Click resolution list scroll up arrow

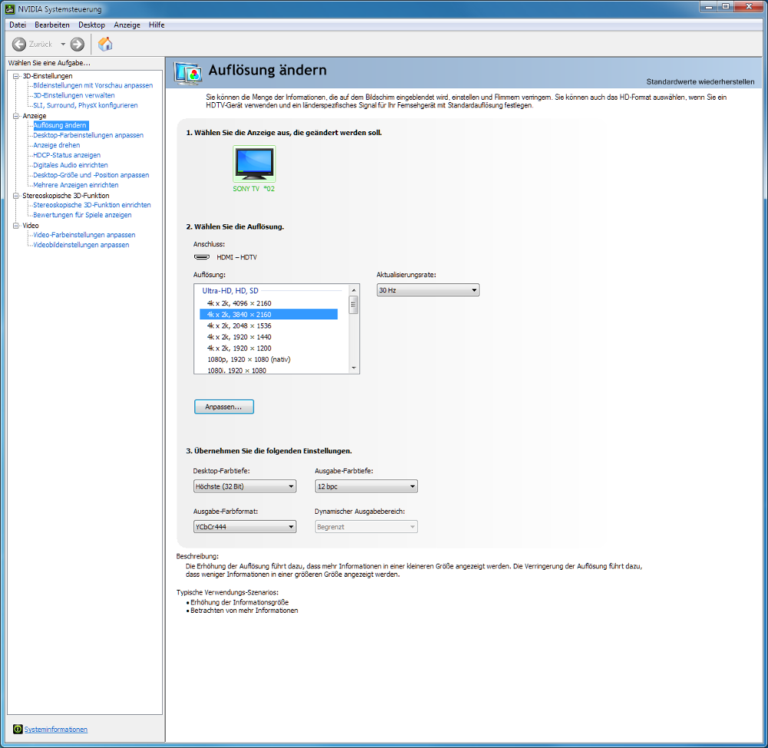[x=353, y=290]
